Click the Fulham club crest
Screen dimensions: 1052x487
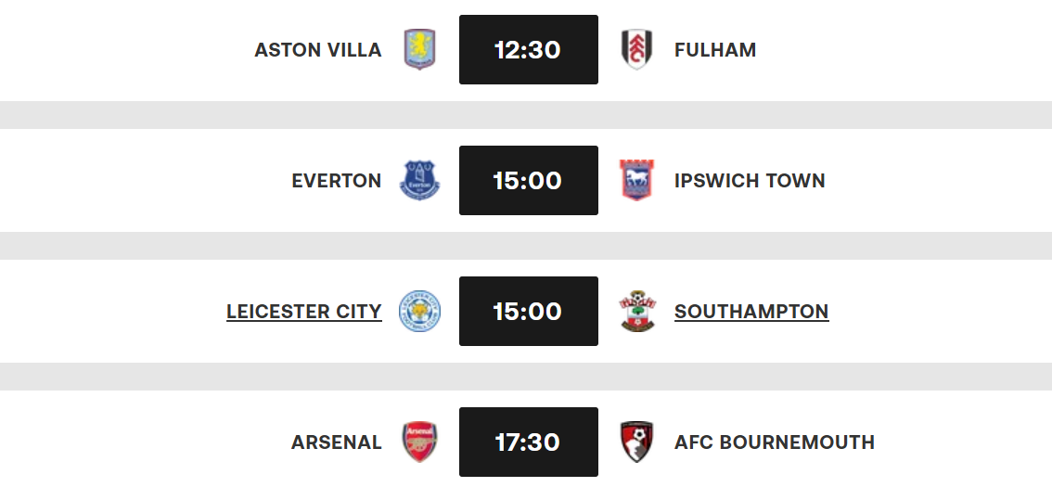(x=636, y=50)
